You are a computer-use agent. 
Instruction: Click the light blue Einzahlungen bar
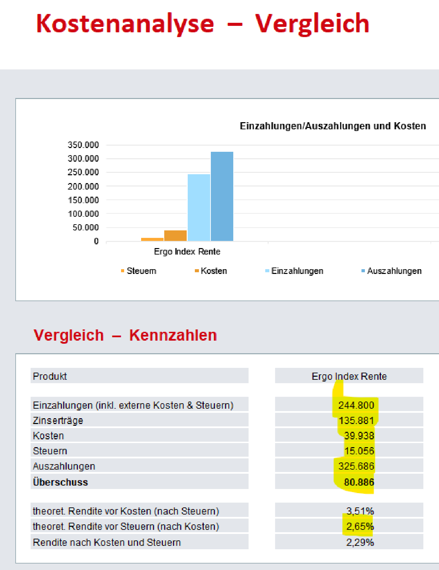[x=199, y=208]
